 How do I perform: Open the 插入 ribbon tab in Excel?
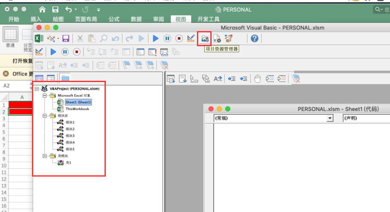(36, 19)
